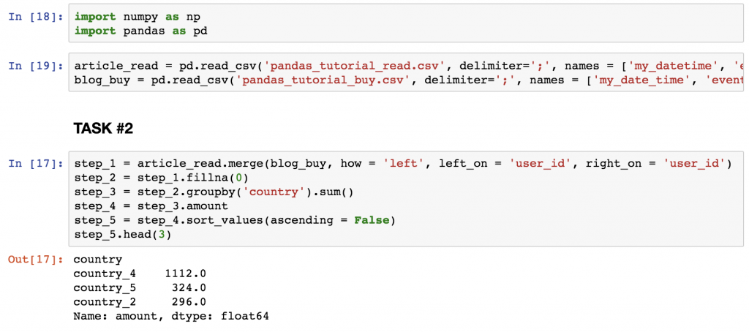Click the Out[17] output prompt

point(34,260)
